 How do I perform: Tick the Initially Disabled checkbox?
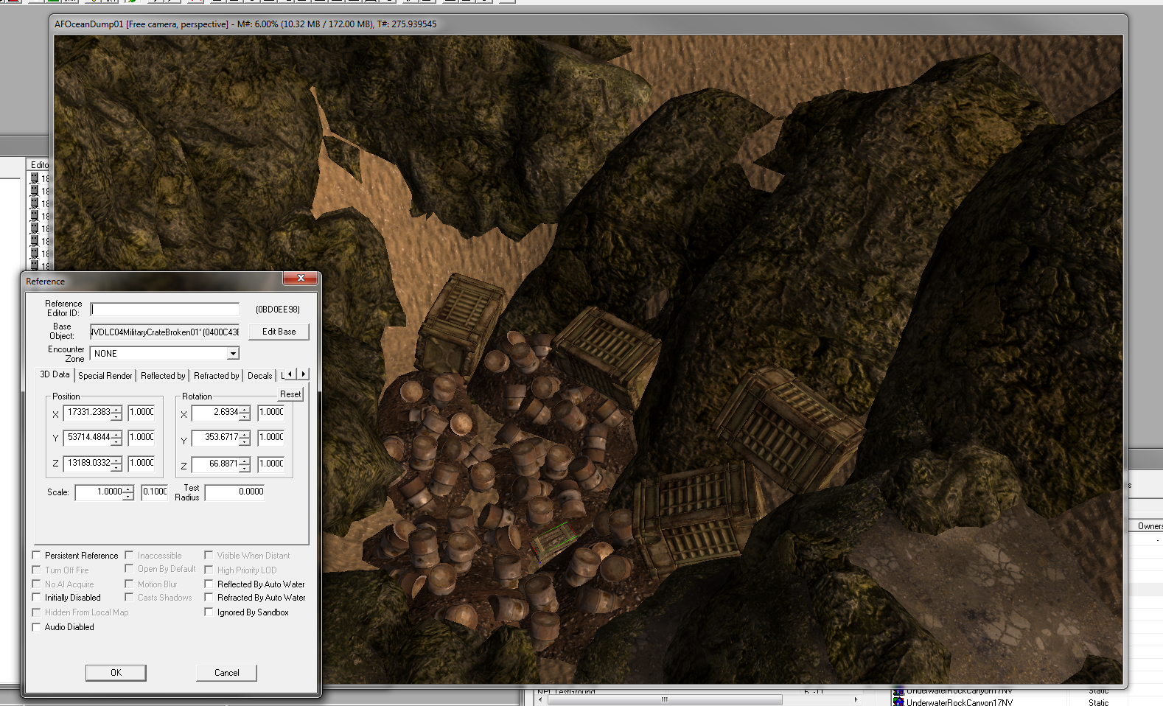coord(36,597)
